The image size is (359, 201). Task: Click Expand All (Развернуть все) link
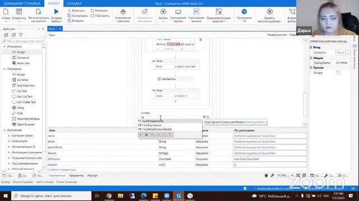coord(277,35)
